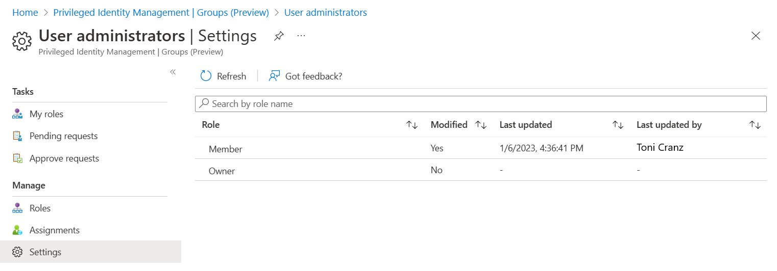
Task: Focus the Search by role name field
Action: (480, 104)
